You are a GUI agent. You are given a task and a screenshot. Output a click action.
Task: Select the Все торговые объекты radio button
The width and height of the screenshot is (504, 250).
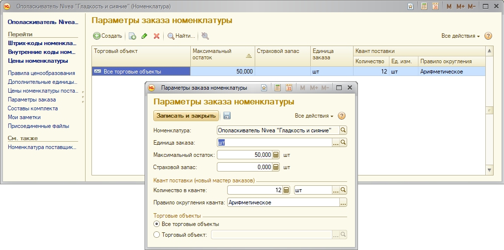(x=157, y=224)
